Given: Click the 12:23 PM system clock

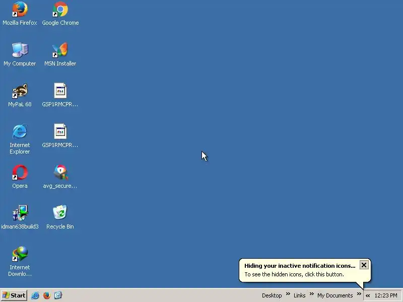Looking at the screenshot, I should click(x=386, y=295).
